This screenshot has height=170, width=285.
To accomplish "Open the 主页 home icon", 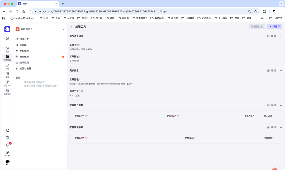I will 7,49.
